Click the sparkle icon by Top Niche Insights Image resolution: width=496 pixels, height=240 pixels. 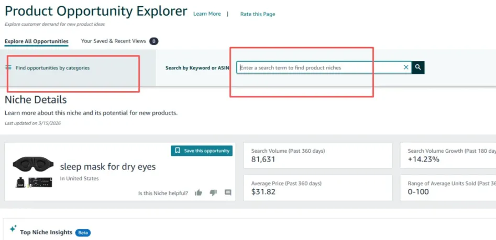point(13,229)
